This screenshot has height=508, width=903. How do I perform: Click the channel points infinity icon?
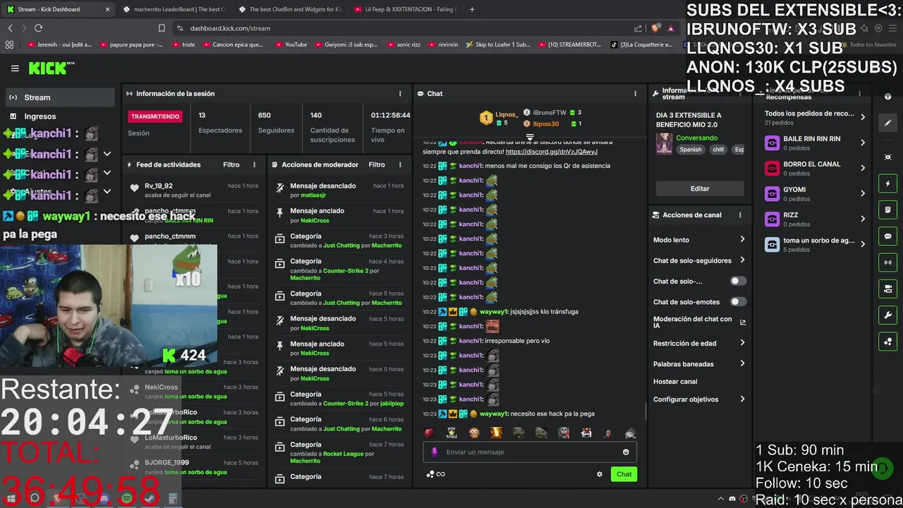437,474
